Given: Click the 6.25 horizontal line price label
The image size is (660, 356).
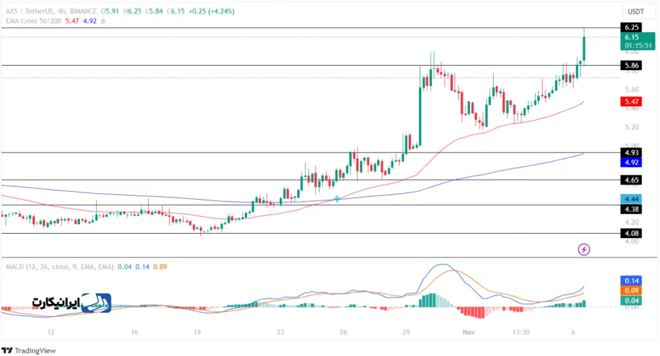Looking at the screenshot, I should coord(632,27).
